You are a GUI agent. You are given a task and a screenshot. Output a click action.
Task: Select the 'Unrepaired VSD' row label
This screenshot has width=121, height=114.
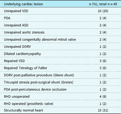pos(16,11)
